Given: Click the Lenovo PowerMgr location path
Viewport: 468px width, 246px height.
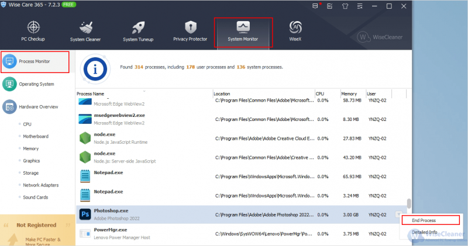Looking at the screenshot, I should click(264, 234).
